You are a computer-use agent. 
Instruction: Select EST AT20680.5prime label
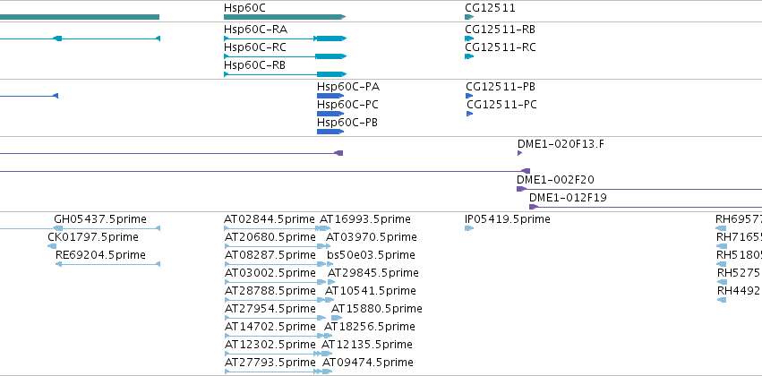[270, 237]
